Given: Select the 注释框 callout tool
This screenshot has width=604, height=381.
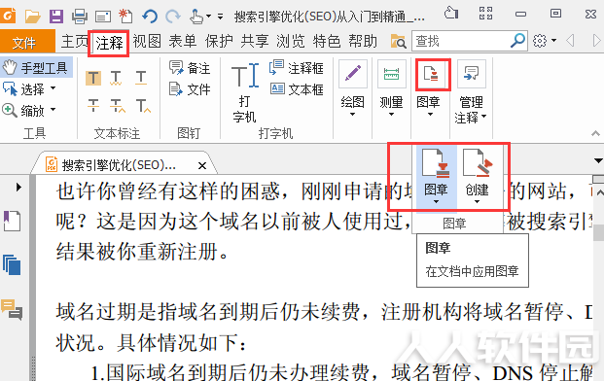Looking at the screenshot, I should (x=297, y=68).
